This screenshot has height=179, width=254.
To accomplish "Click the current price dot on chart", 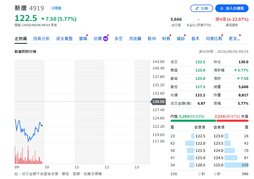I will [x=42, y=126].
